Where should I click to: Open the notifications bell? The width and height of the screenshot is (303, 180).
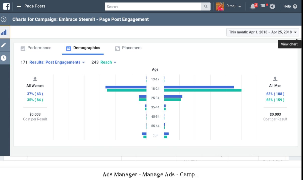[253, 7]
